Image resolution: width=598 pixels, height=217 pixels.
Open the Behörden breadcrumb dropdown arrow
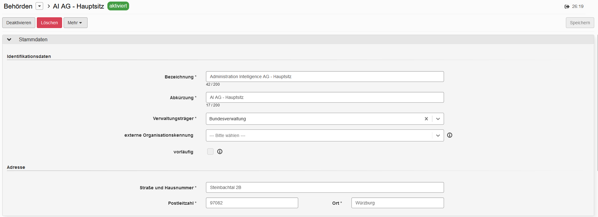click(x=39, y=6)
